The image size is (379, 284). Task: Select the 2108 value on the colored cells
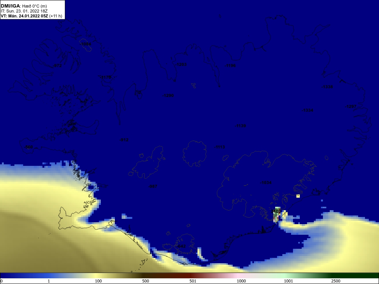coord(277,212)
